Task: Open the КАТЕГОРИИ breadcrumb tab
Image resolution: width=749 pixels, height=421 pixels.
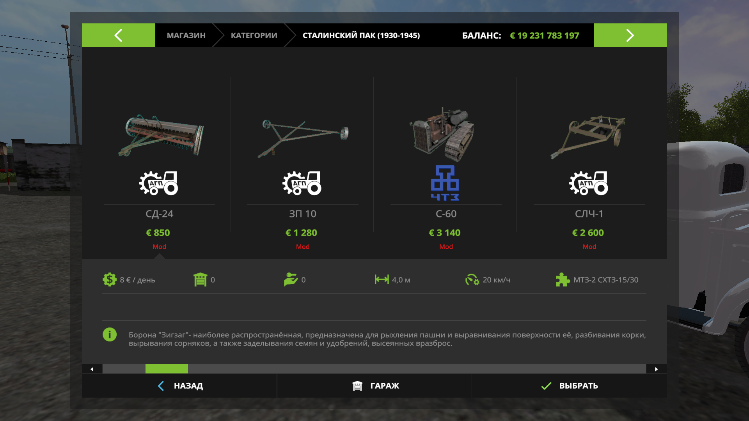Action: pos(254,35)
